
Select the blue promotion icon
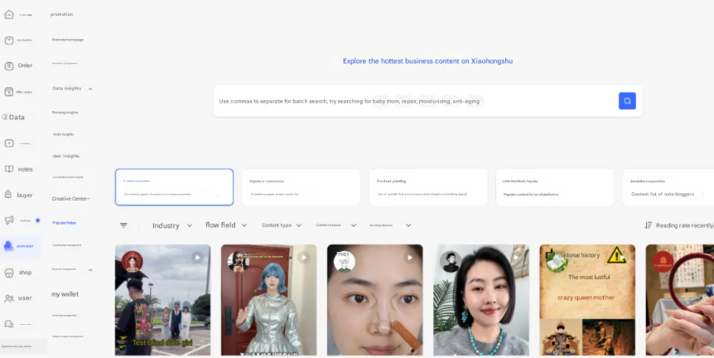point(8,246)
